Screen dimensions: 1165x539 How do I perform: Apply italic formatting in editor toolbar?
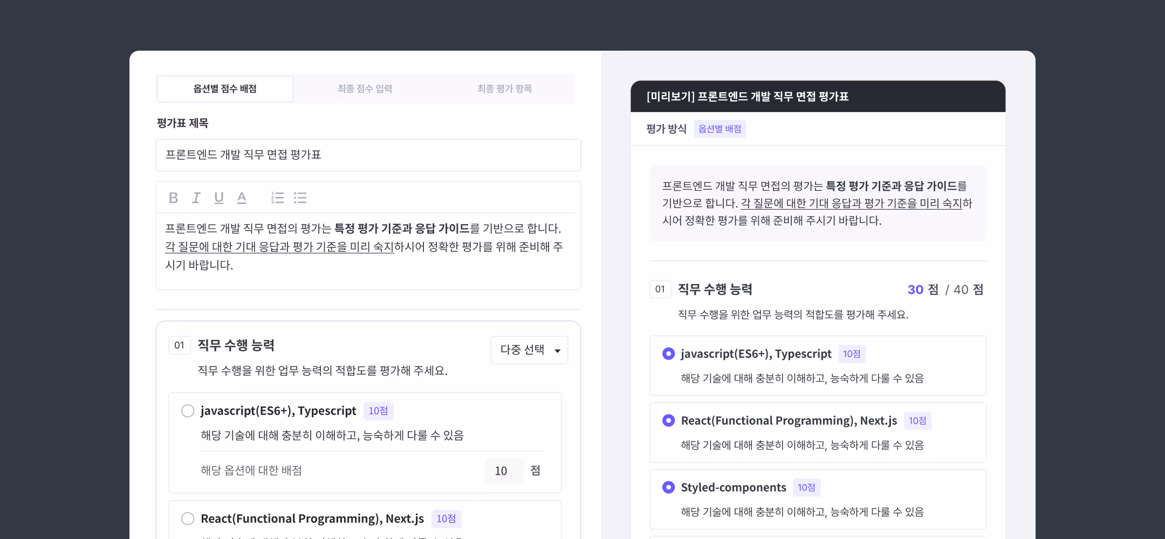pos(196,198)
